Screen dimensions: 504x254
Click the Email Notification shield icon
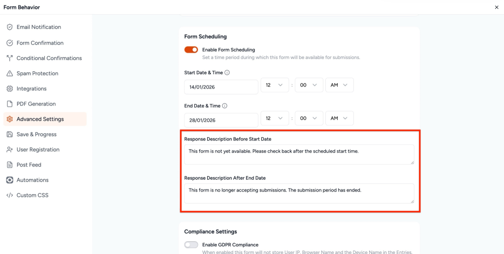[10, 27]
